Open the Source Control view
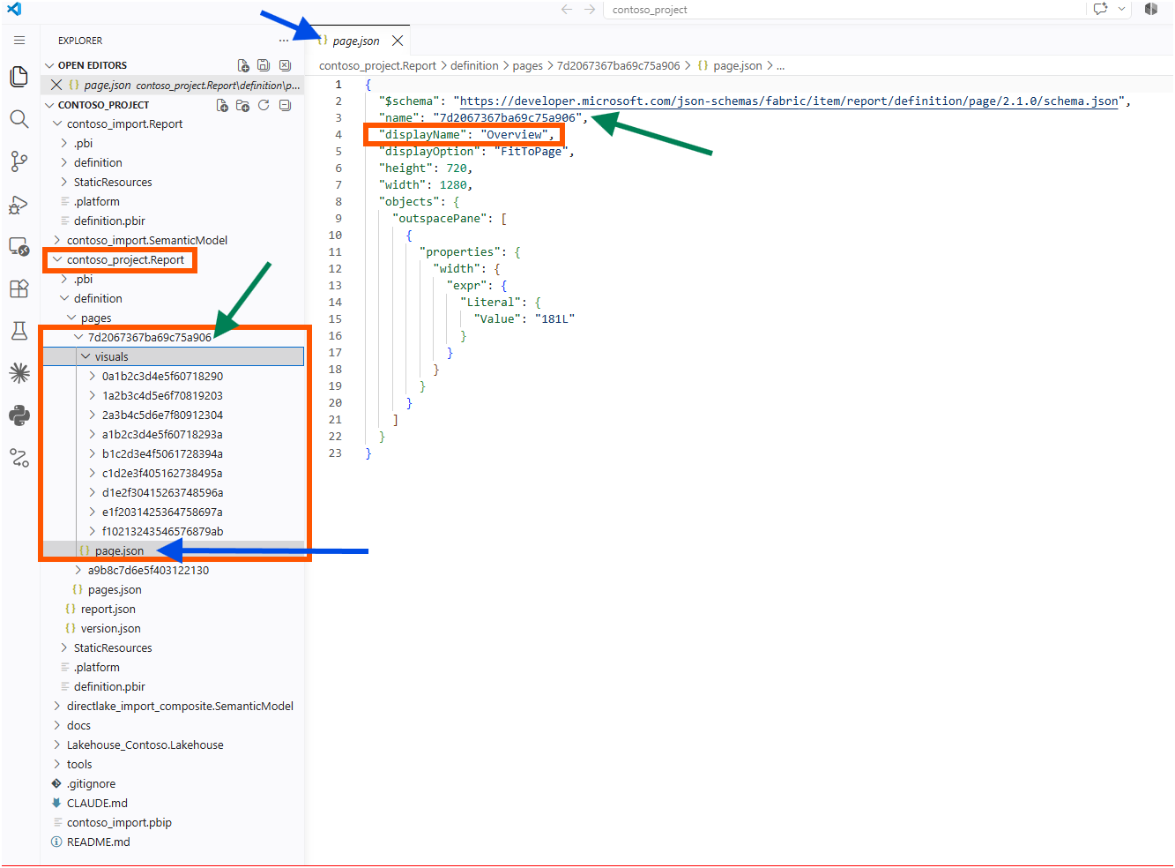Viewport: 1175px width, 868px height. point(19,161)
